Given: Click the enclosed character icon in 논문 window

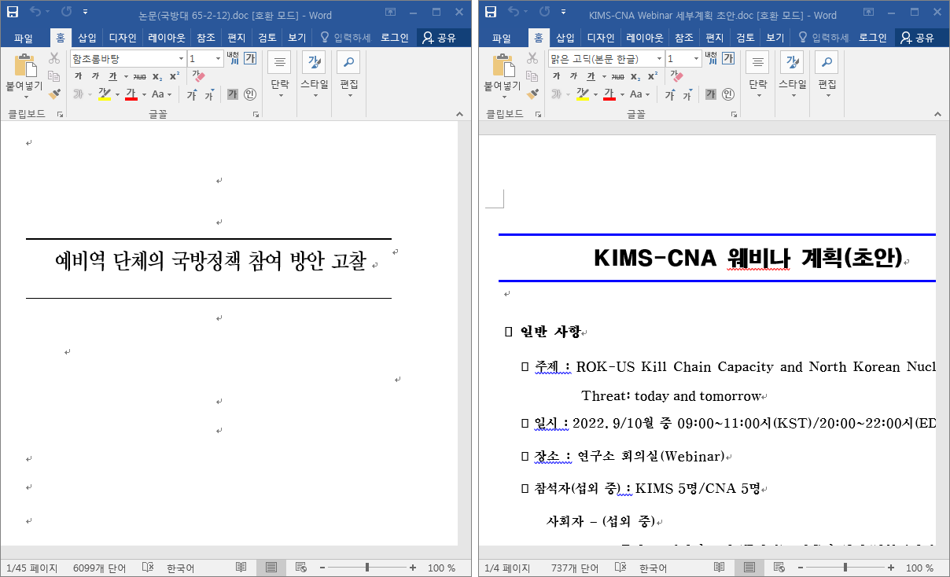Looking at the screenshot, I should pyautogui.click(x=250, y=94).
